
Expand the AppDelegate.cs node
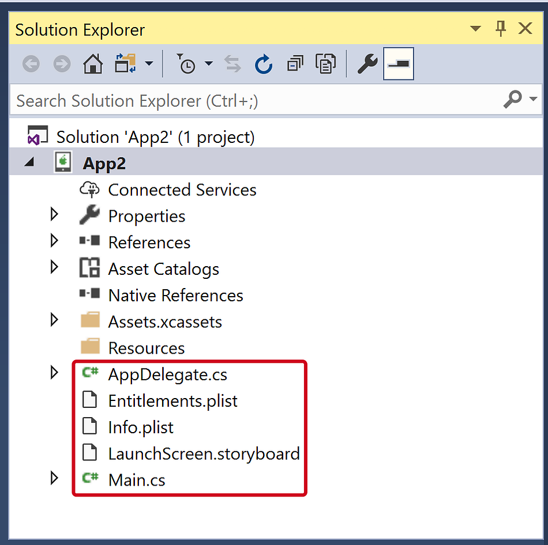tap(54, 373)
